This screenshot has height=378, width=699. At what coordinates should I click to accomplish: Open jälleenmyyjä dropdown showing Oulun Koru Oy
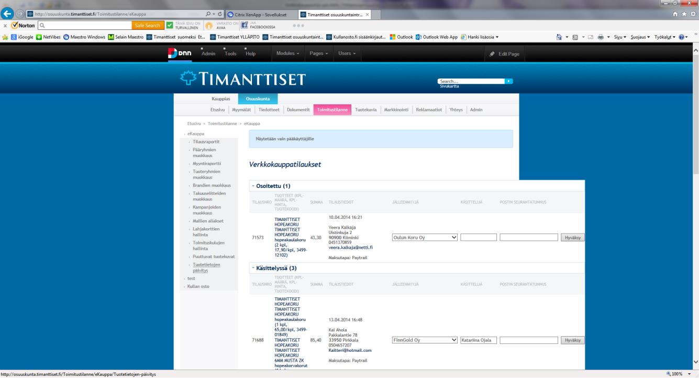425,237
